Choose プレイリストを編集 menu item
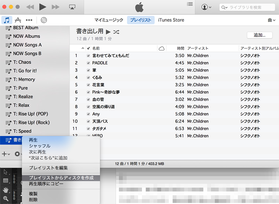The width and height of the screenshot is (279, 204). pyautogui.click(x=61, y=168)
